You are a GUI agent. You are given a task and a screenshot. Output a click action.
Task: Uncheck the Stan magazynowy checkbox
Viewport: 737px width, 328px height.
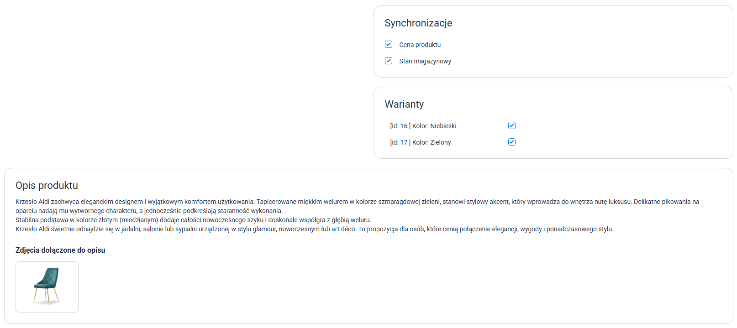pos(389,61)
